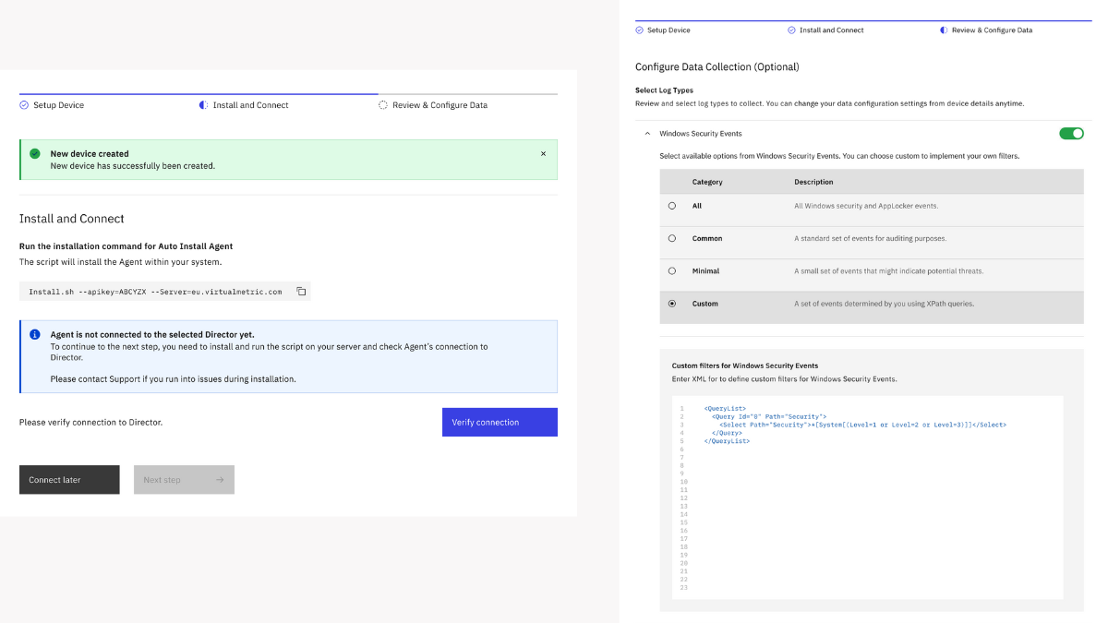
Task: Select the Custom category radio button
Action: 671,303
